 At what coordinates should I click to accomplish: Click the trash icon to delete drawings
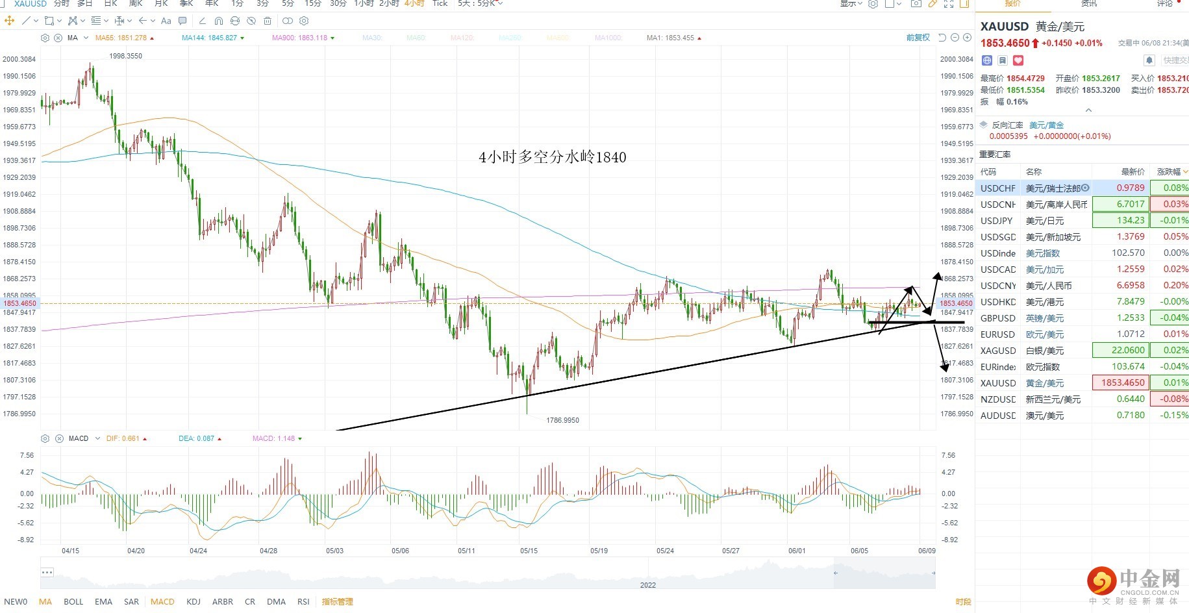268,21
